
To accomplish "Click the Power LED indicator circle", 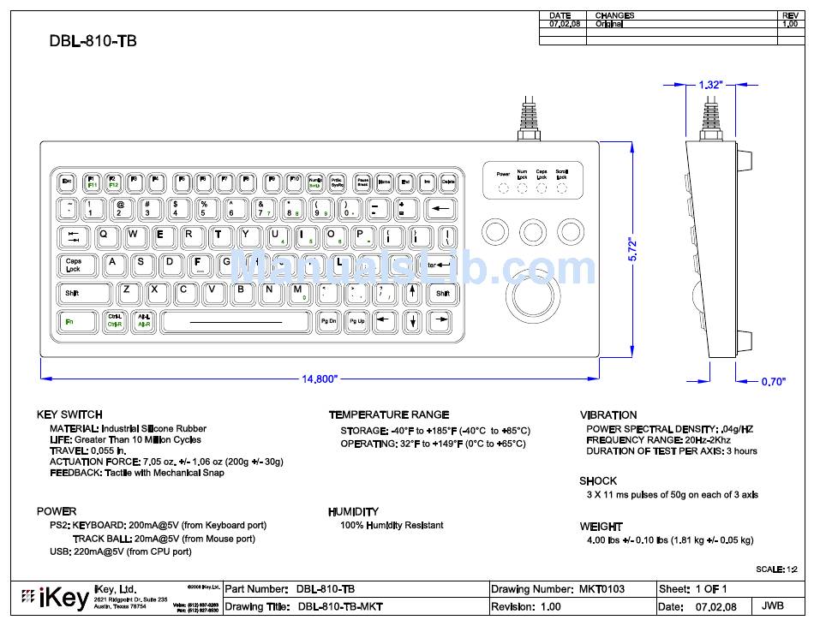I will coord(503,188).
